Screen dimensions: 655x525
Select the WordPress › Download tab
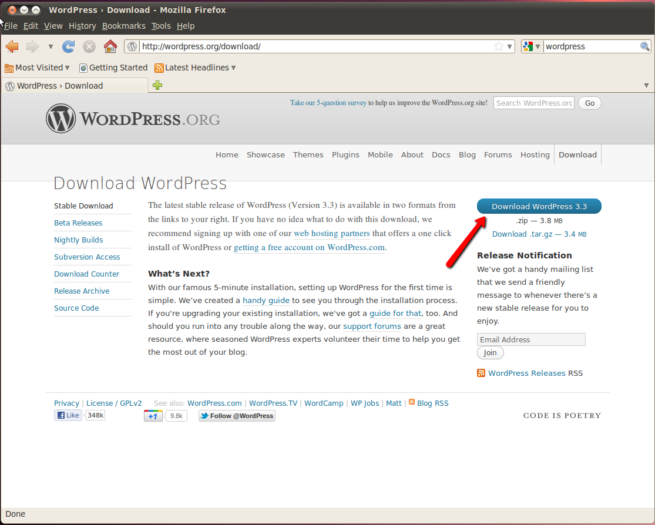tap(75, 86)
